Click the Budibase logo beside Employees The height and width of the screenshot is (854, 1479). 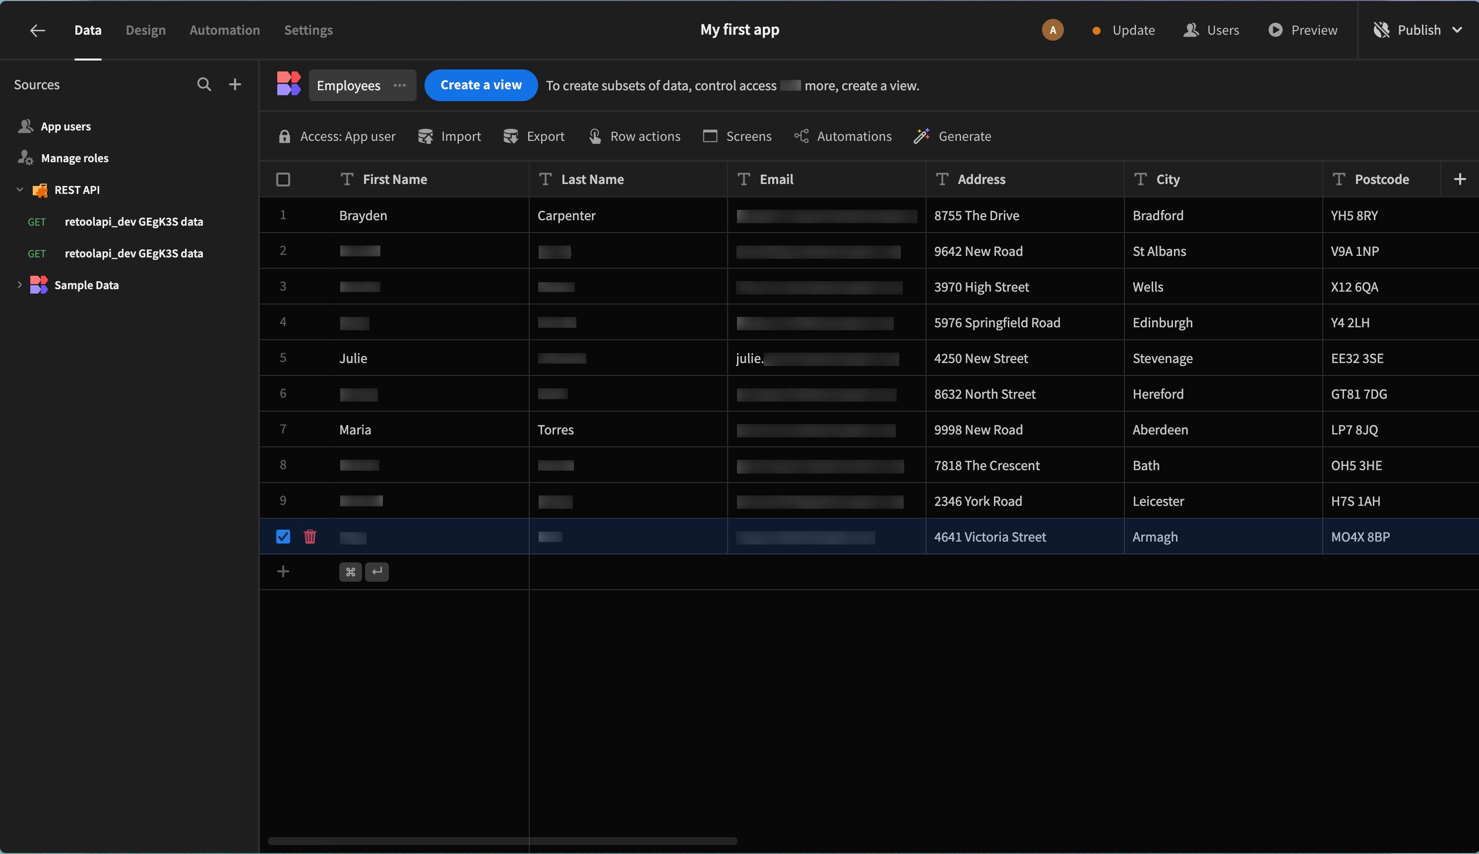pos(289,84)
